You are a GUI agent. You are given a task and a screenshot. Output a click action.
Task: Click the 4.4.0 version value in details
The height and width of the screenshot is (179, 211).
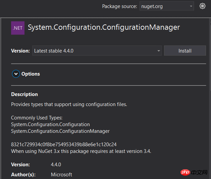tap(56, 165)
